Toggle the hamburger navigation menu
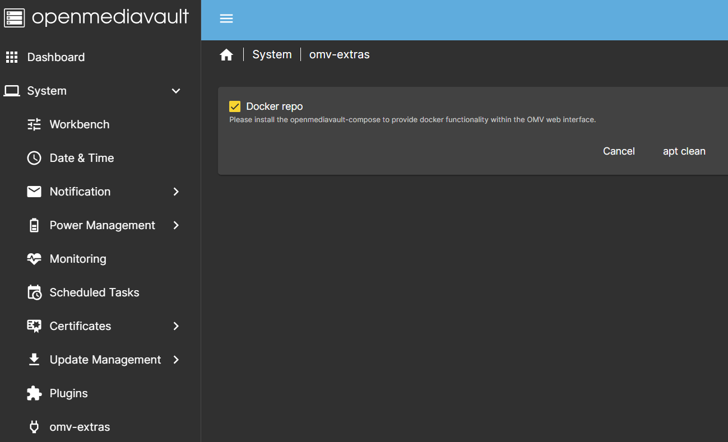This screenshot has height=442, width=728. 226,18
